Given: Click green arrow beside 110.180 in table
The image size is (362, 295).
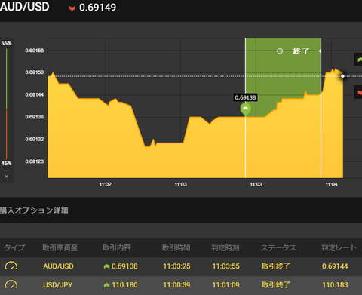Looking at the screenshot, I should (x=106, y=285).
